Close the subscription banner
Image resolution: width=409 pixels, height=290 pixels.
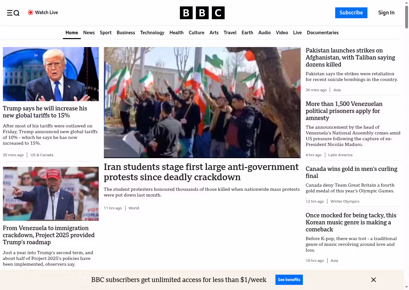coord(373,280)
